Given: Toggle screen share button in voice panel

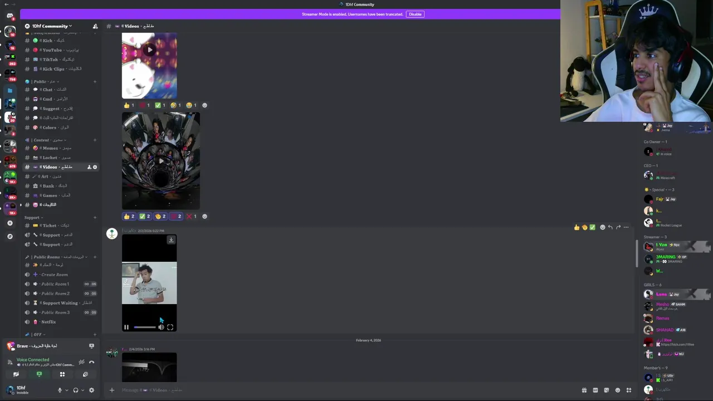Looking at the screenshot, I should 39,374.
